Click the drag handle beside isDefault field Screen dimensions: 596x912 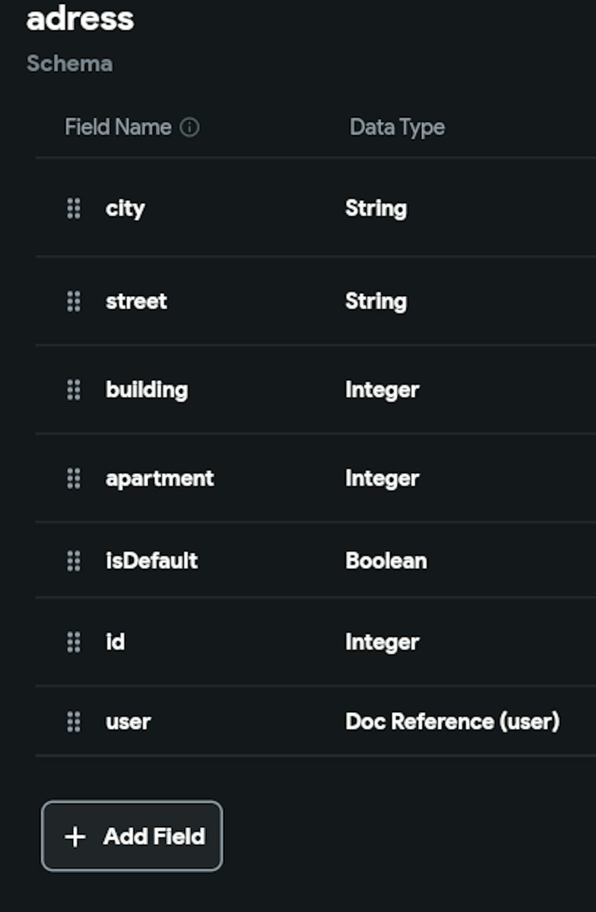[x=73, y=561]
